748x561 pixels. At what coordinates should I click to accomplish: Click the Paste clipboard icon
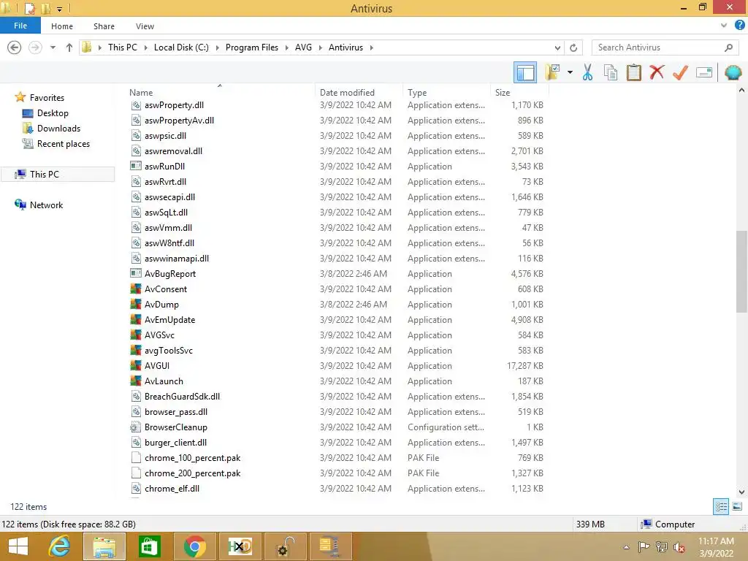(x=633, y=72)
